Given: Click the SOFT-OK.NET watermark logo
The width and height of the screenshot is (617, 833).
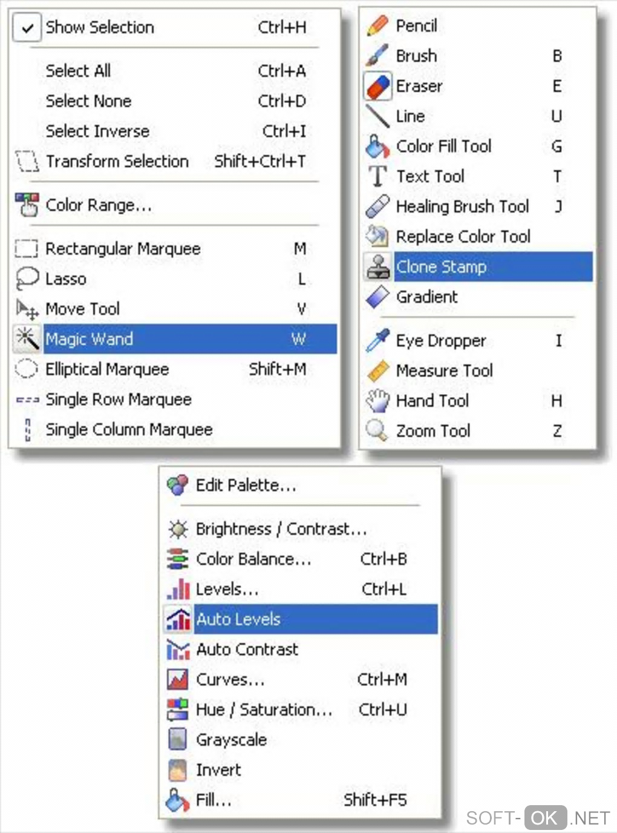Looking at the screenshot, I should tap(538, 818).
